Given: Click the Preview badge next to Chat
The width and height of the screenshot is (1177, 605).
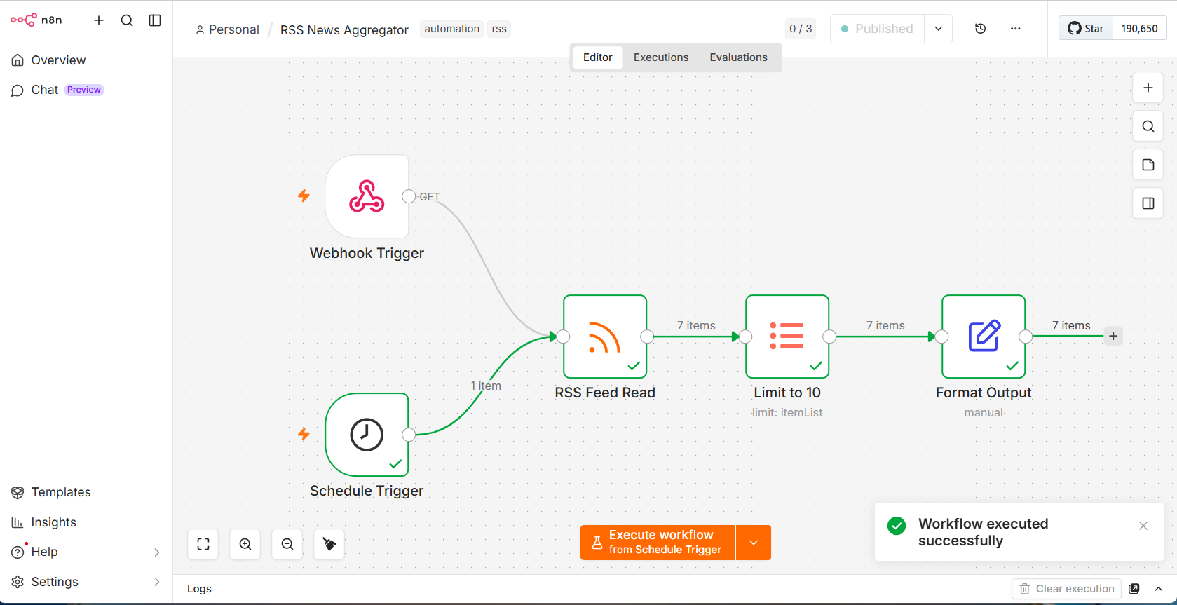Looking at the screenshot, I should 84,90.
